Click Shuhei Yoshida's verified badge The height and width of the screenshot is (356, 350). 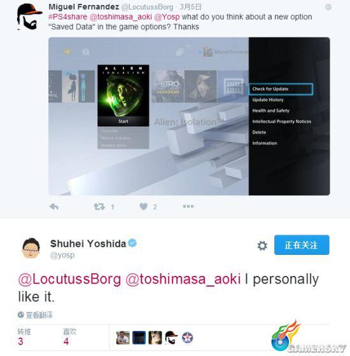132,243
